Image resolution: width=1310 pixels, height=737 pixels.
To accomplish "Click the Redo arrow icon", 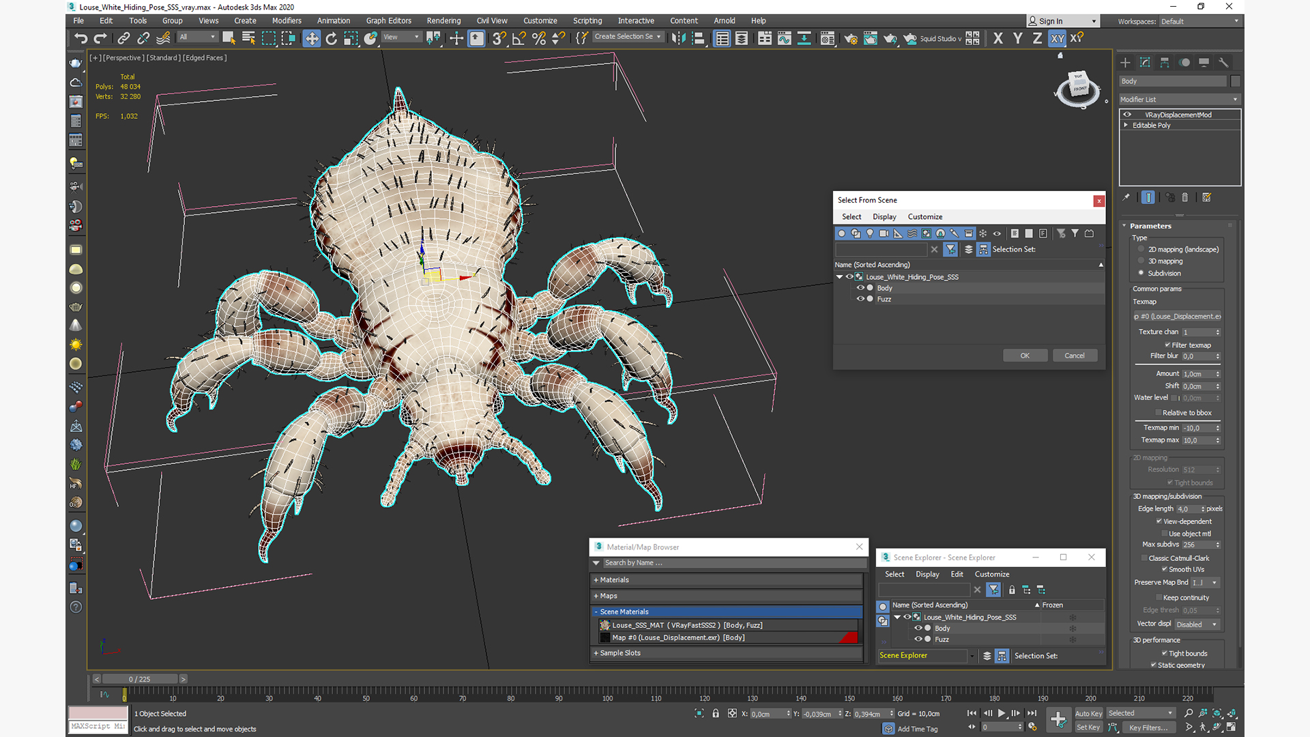I will point(100,38).
